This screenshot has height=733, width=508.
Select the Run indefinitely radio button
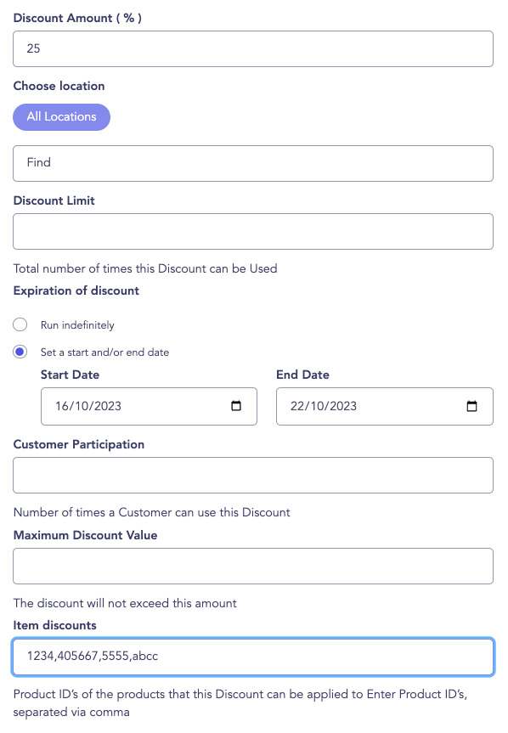pos(20,324)
